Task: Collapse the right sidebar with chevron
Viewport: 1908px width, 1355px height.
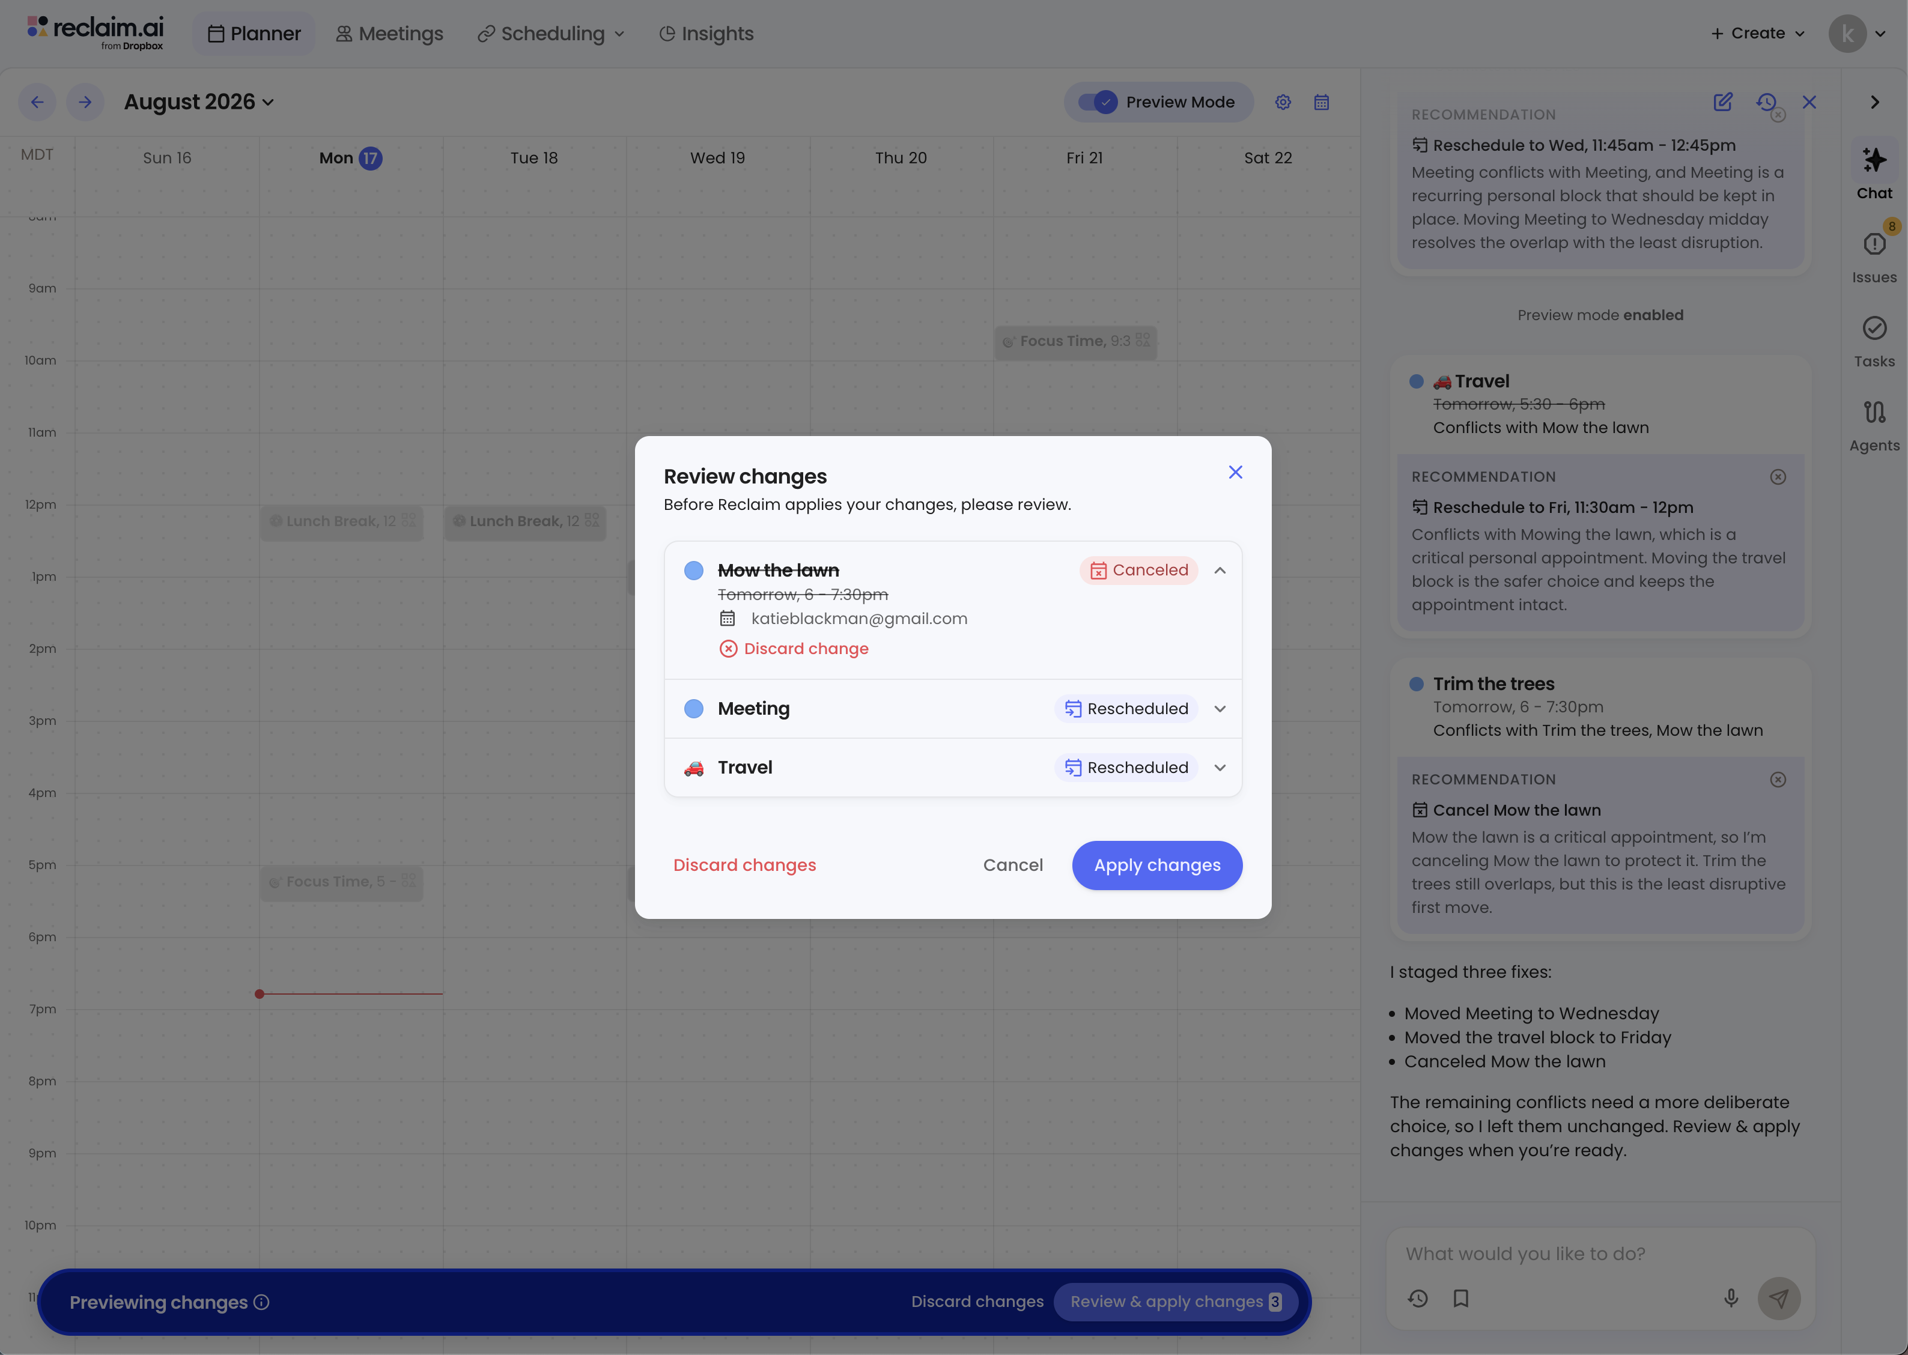Action: [x=1874, y=102]
